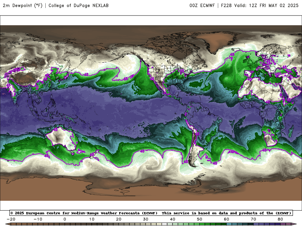Click the '45' contour label south of Africa

pos(265,150)
